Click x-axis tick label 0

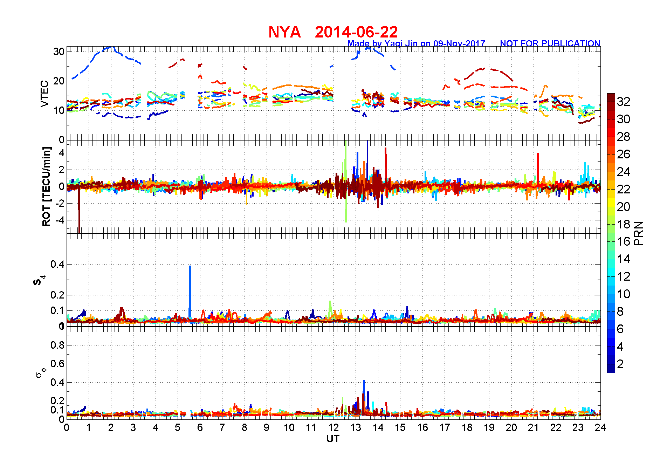(67, 427)
